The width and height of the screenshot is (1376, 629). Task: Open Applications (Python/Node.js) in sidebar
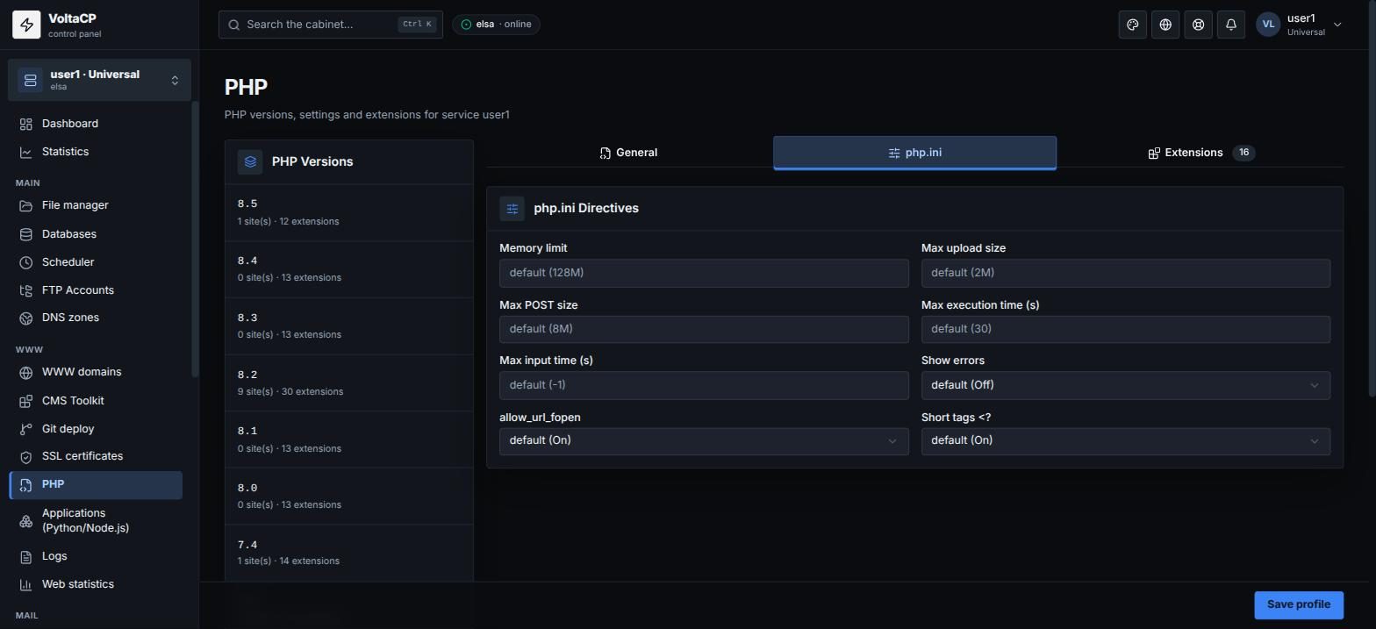tap(97, 520)
